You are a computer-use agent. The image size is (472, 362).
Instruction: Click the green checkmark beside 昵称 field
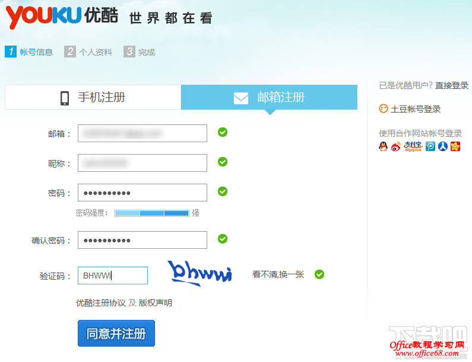point(223,162)
